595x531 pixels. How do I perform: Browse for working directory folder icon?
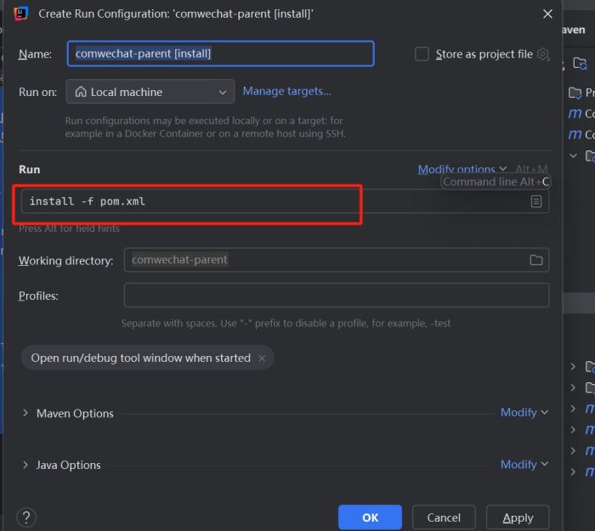(x=536, y=260)
